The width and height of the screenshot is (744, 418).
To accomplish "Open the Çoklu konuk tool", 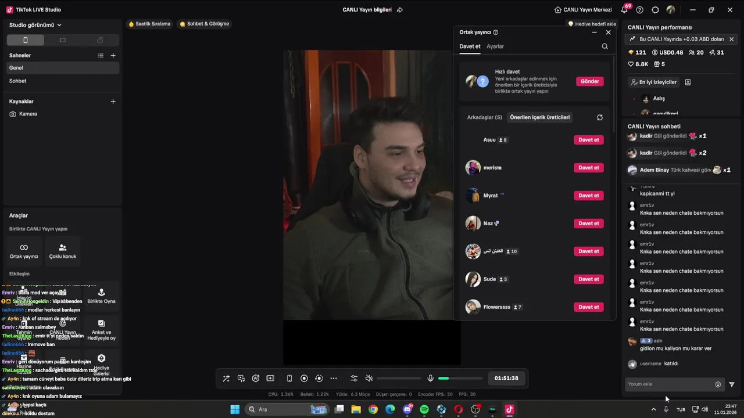I will click(x=63, y=251).
